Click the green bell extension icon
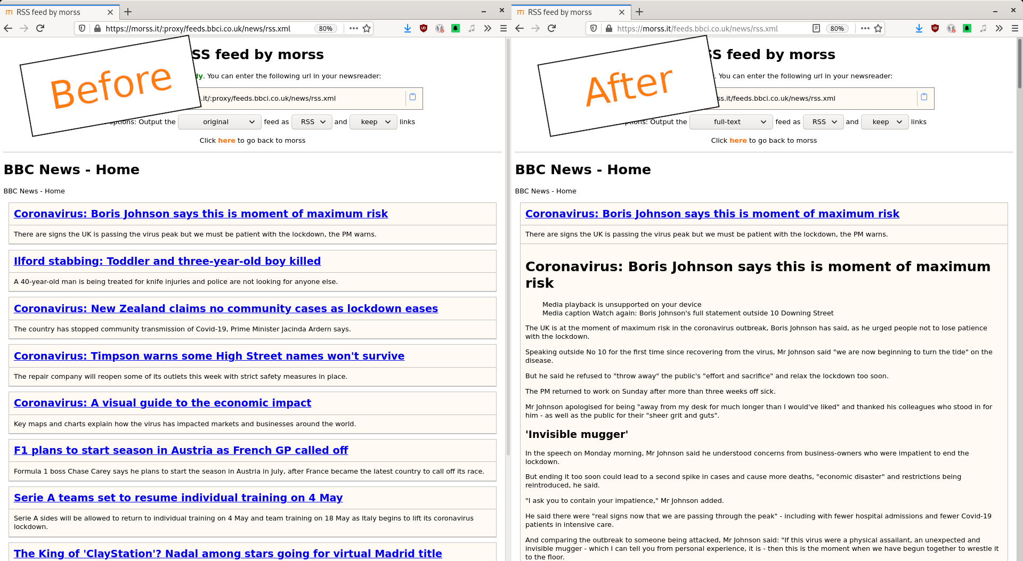 [x=456, y=28]
